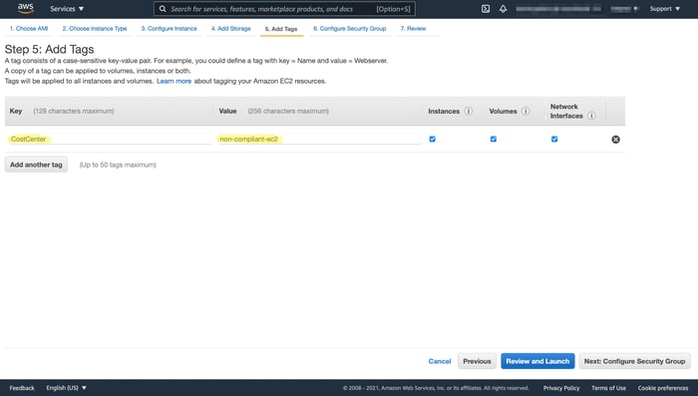Image resolution: width=698 pixels, height=396 pixels.
Task: Uncheck Network Interfaces for CostCenter tag
Action: [x=554, y=139]
